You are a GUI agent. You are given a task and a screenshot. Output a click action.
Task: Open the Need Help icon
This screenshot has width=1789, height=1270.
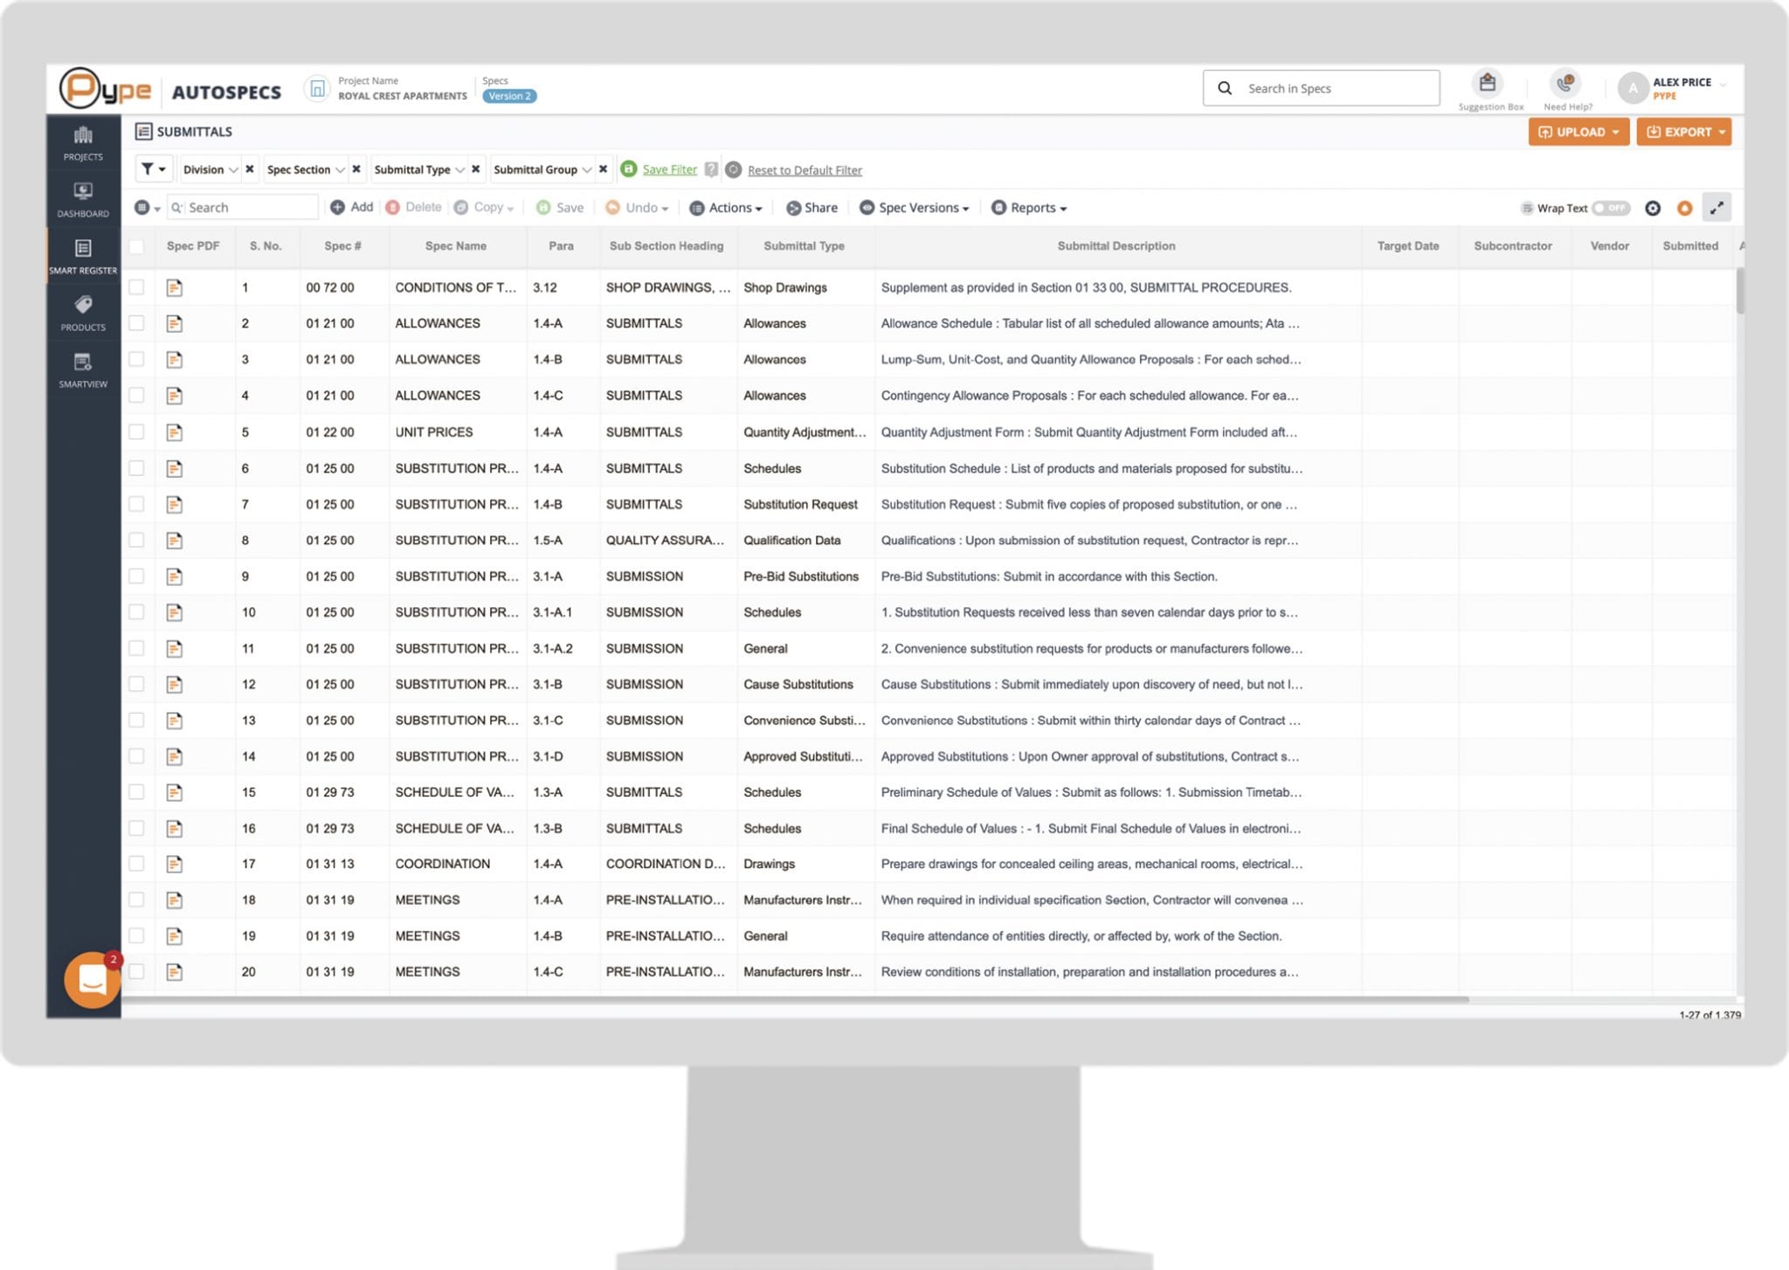(x=1565, y=84)
